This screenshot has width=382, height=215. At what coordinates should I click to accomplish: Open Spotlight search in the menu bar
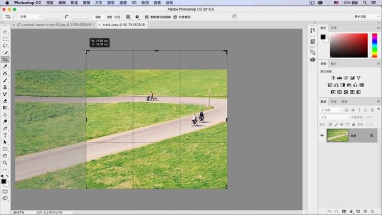(365, 2)
